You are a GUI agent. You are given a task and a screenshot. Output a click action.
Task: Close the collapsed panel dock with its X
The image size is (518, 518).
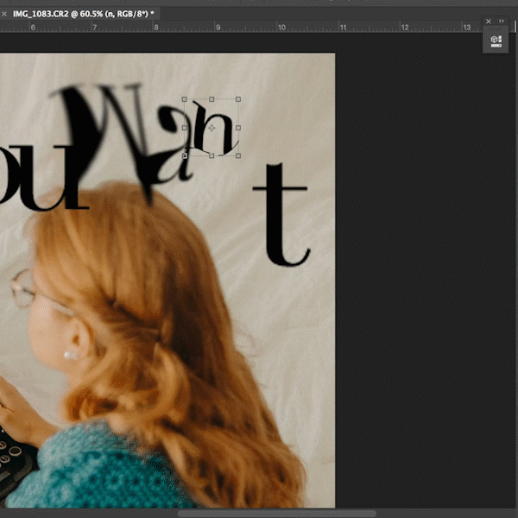pos(489,22)
